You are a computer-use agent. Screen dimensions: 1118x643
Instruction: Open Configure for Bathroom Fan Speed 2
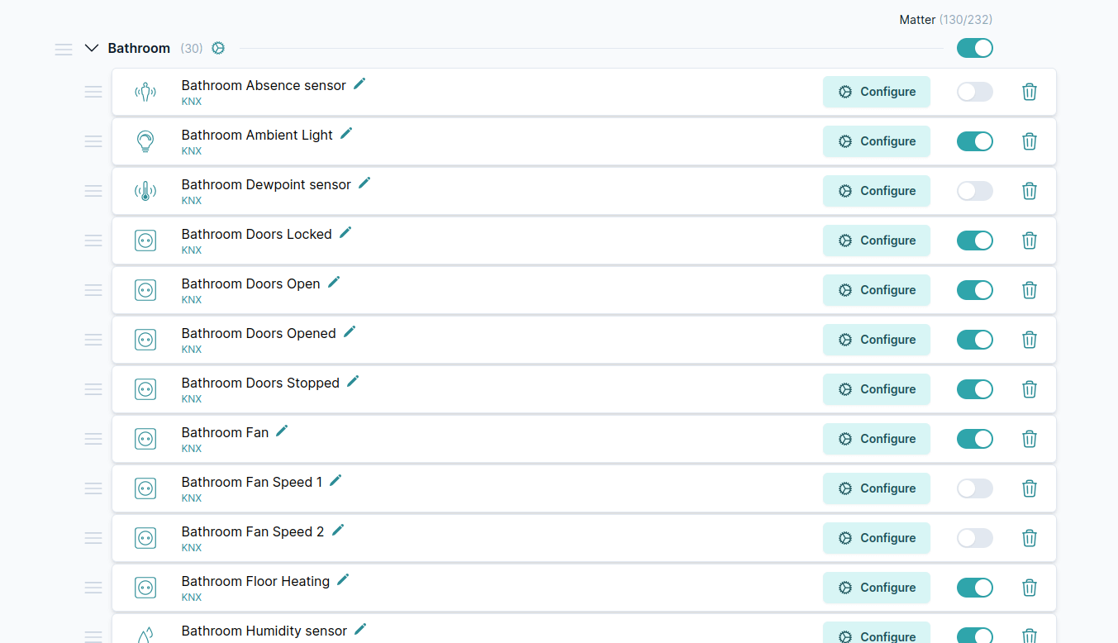876,538
